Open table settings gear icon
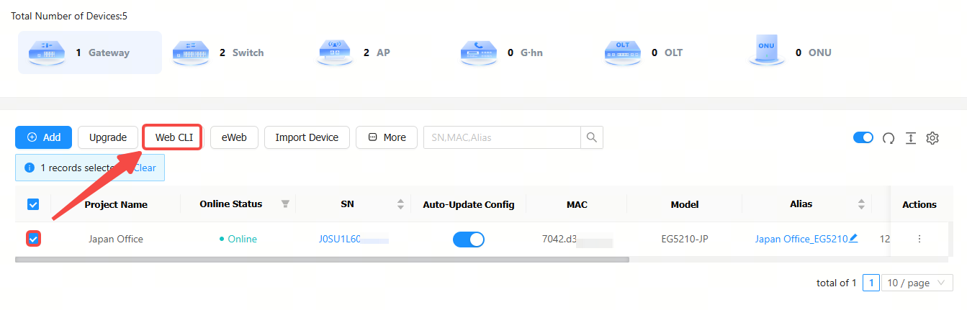 coord(932,138)
